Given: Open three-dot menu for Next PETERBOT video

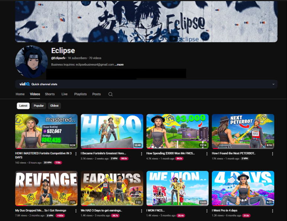Looking at the screenshot, I should 273,154.
